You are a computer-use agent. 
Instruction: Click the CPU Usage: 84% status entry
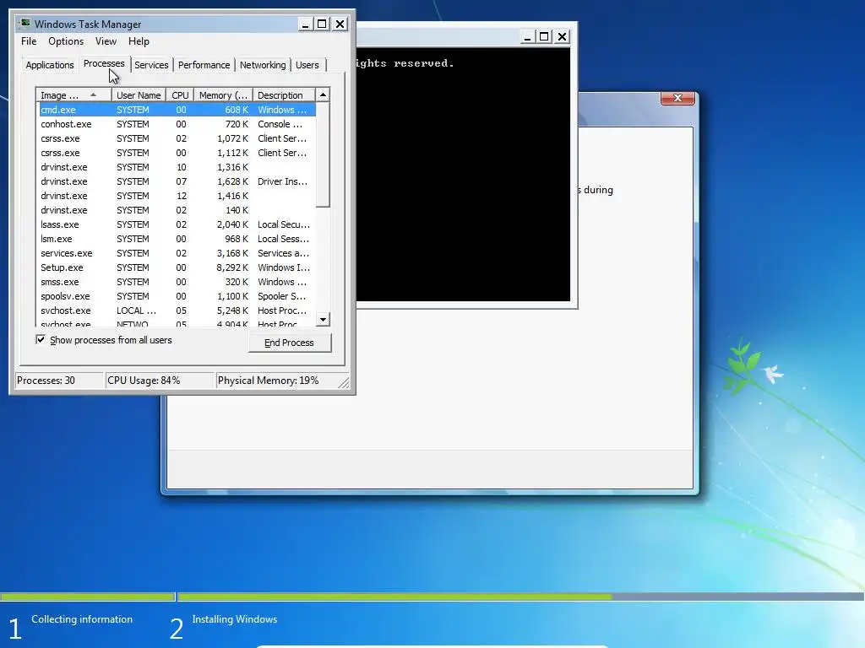(x=160, y=381)
